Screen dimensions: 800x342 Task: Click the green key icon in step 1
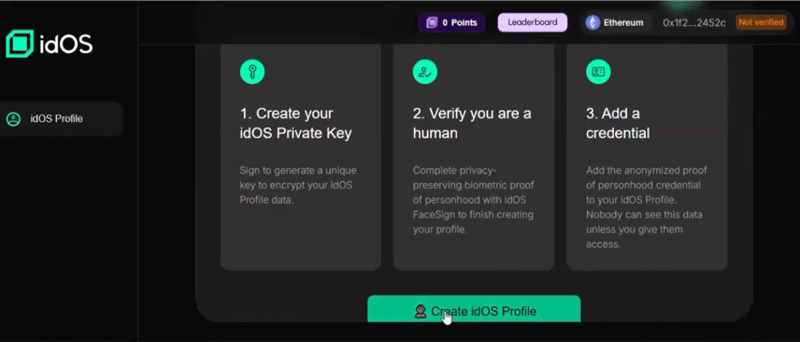click(x=252, y=72)
